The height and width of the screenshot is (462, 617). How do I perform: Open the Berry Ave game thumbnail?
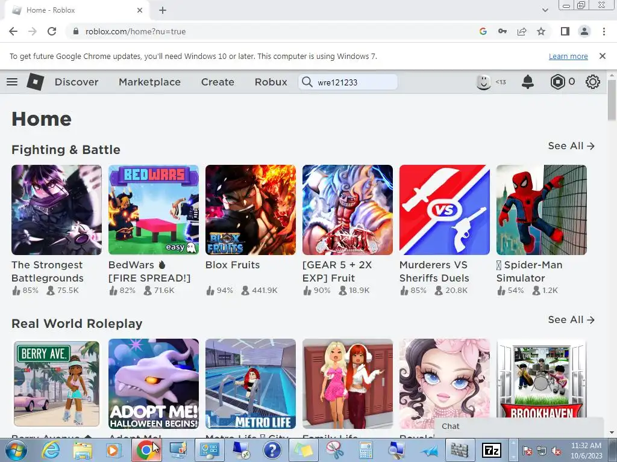point(57,384)
